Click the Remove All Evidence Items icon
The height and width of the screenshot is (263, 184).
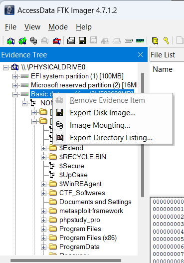pos(57,41)
